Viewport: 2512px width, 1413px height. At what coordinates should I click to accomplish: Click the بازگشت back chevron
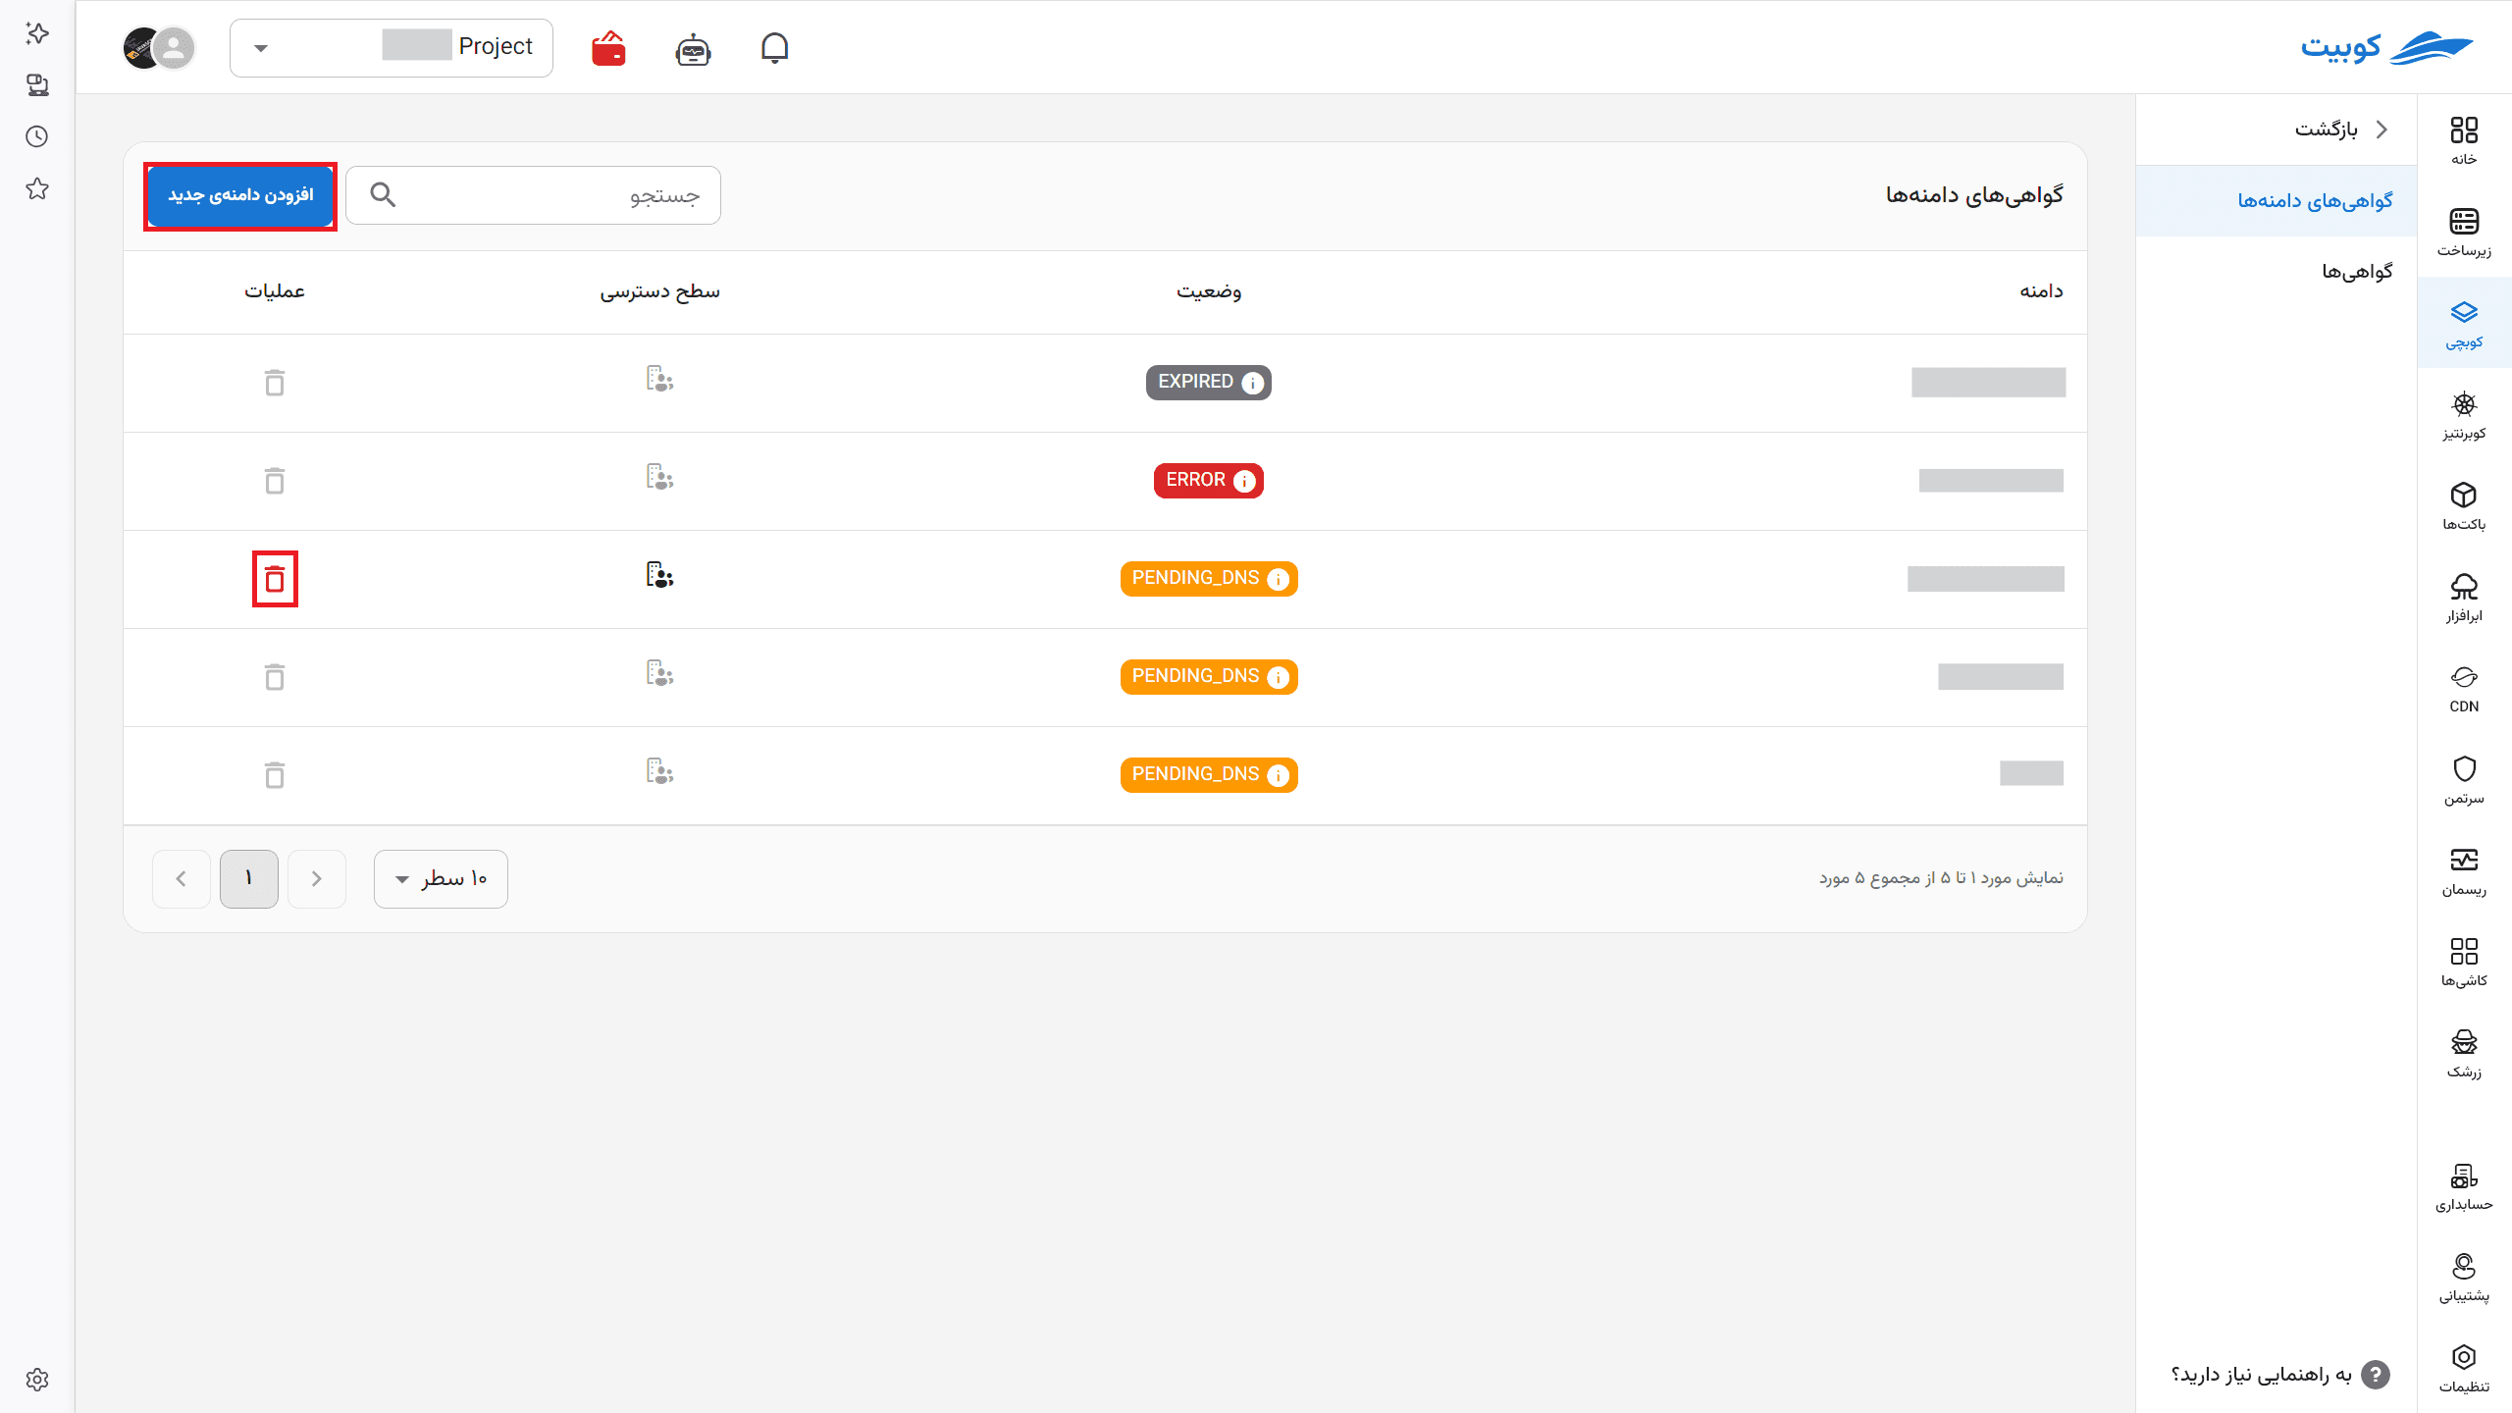(2381, 129)
